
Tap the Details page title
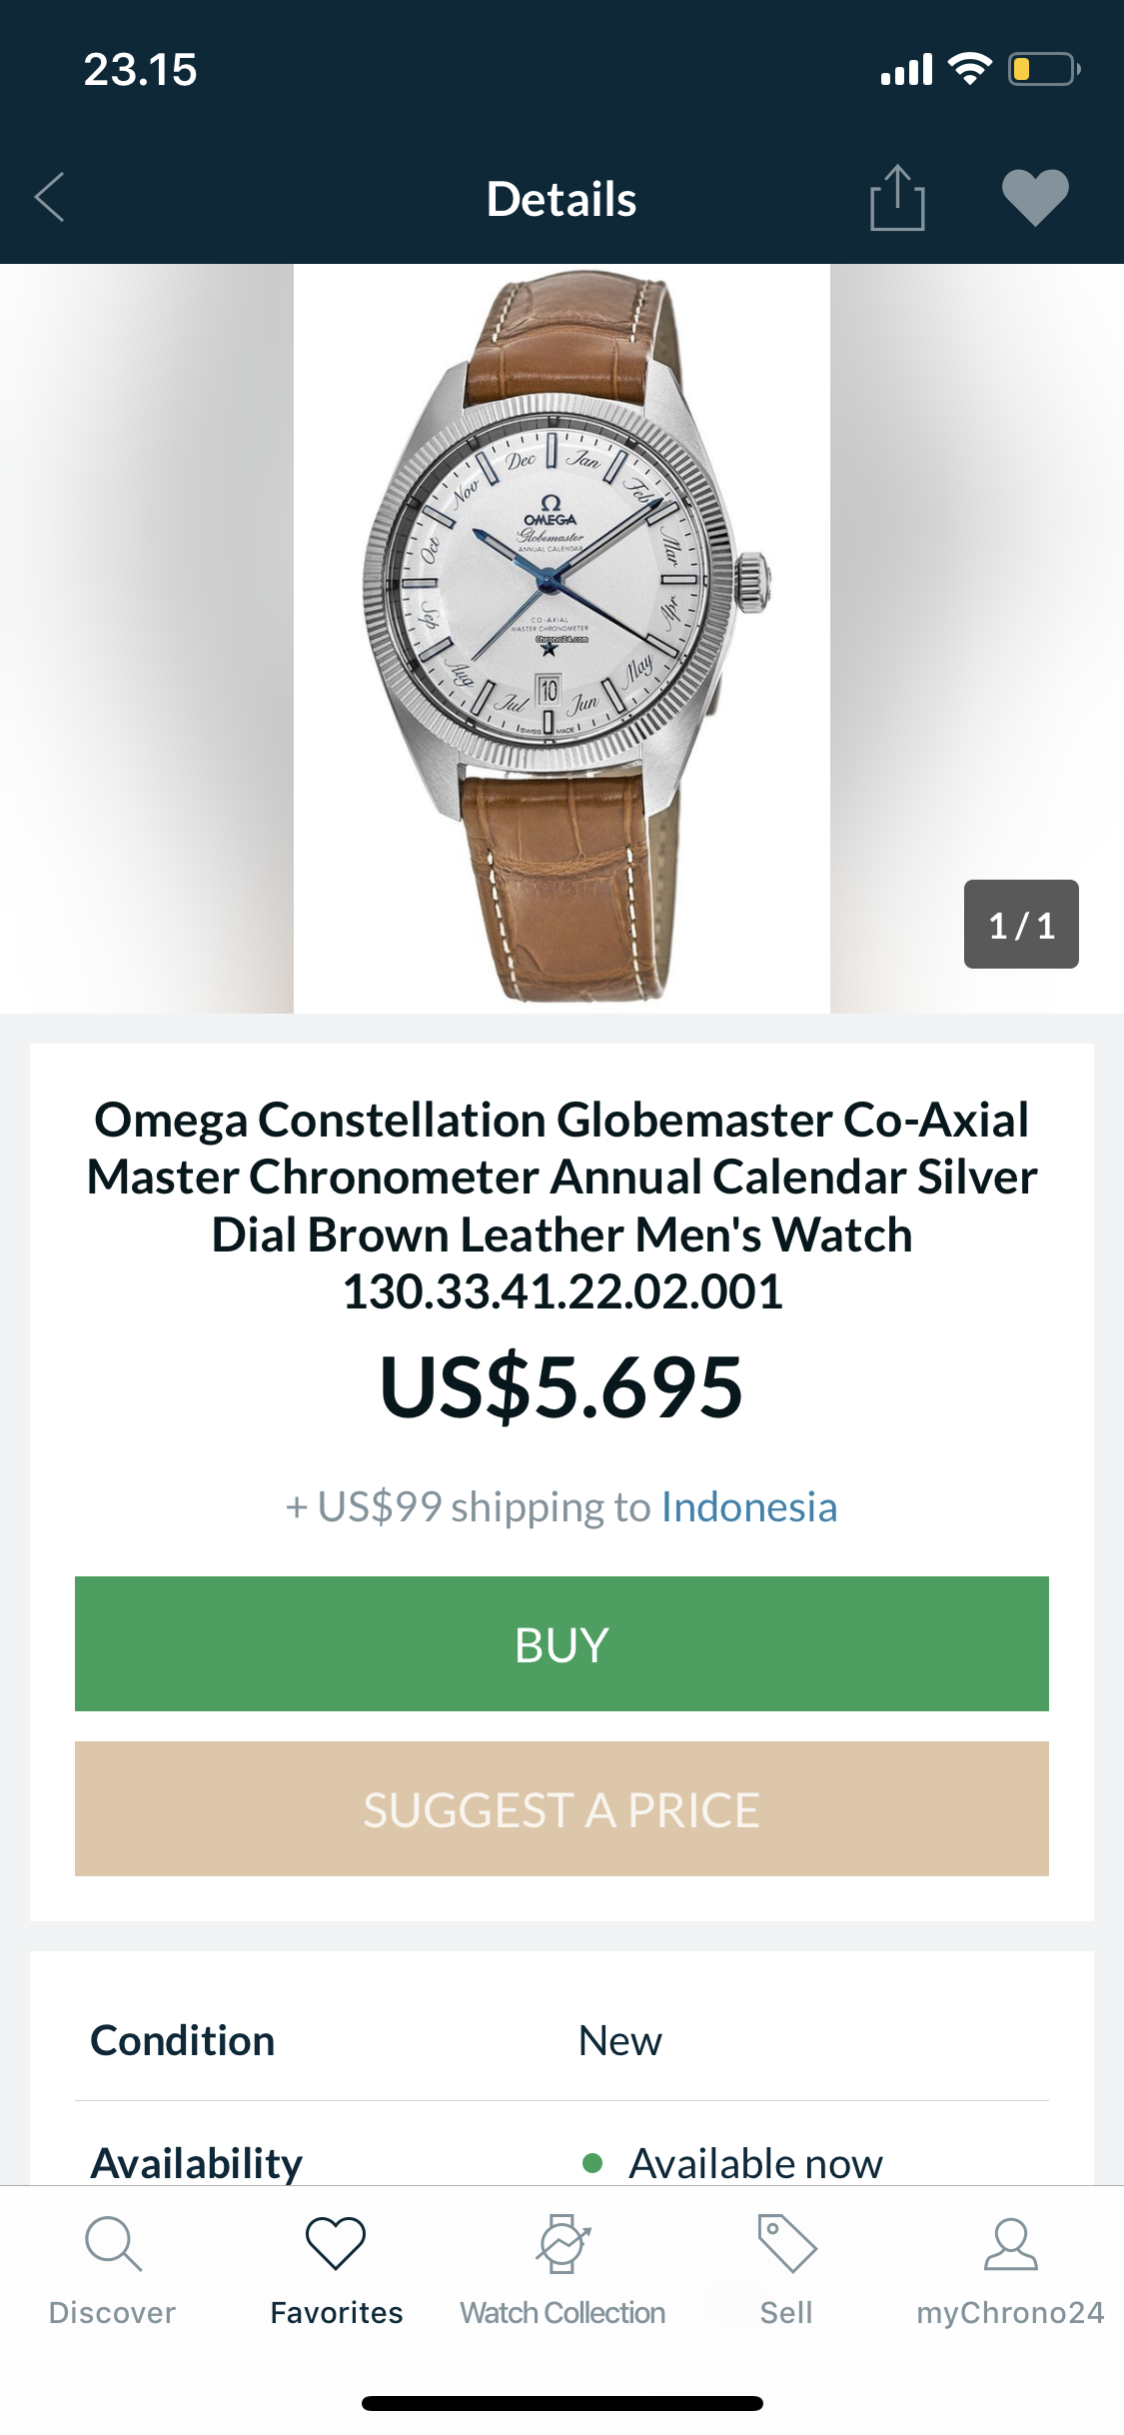tap(562, 199)
